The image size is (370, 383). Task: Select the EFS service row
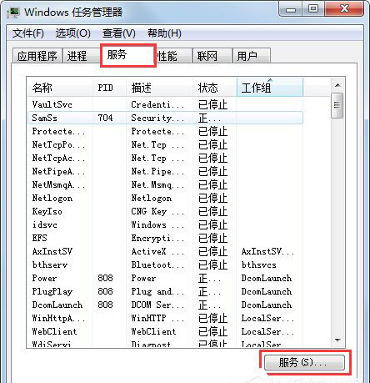(165, 239)
